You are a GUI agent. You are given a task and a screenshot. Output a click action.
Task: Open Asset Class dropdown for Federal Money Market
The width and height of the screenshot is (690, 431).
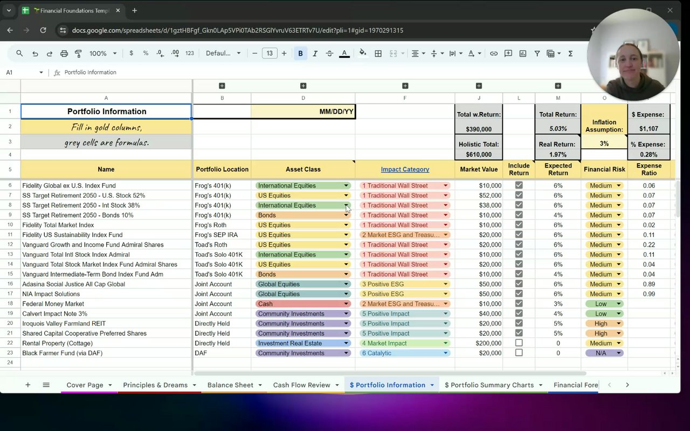[x=346, y=304]
